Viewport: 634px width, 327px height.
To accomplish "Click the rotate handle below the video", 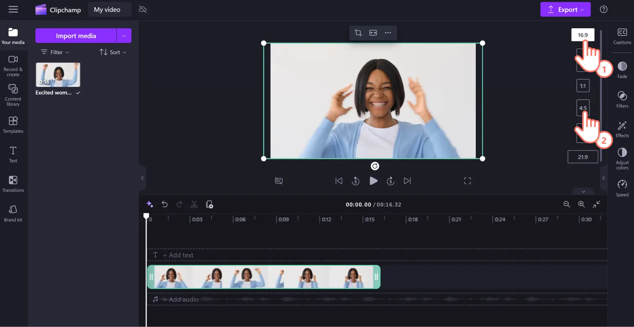I will click(x=375, y=166).
